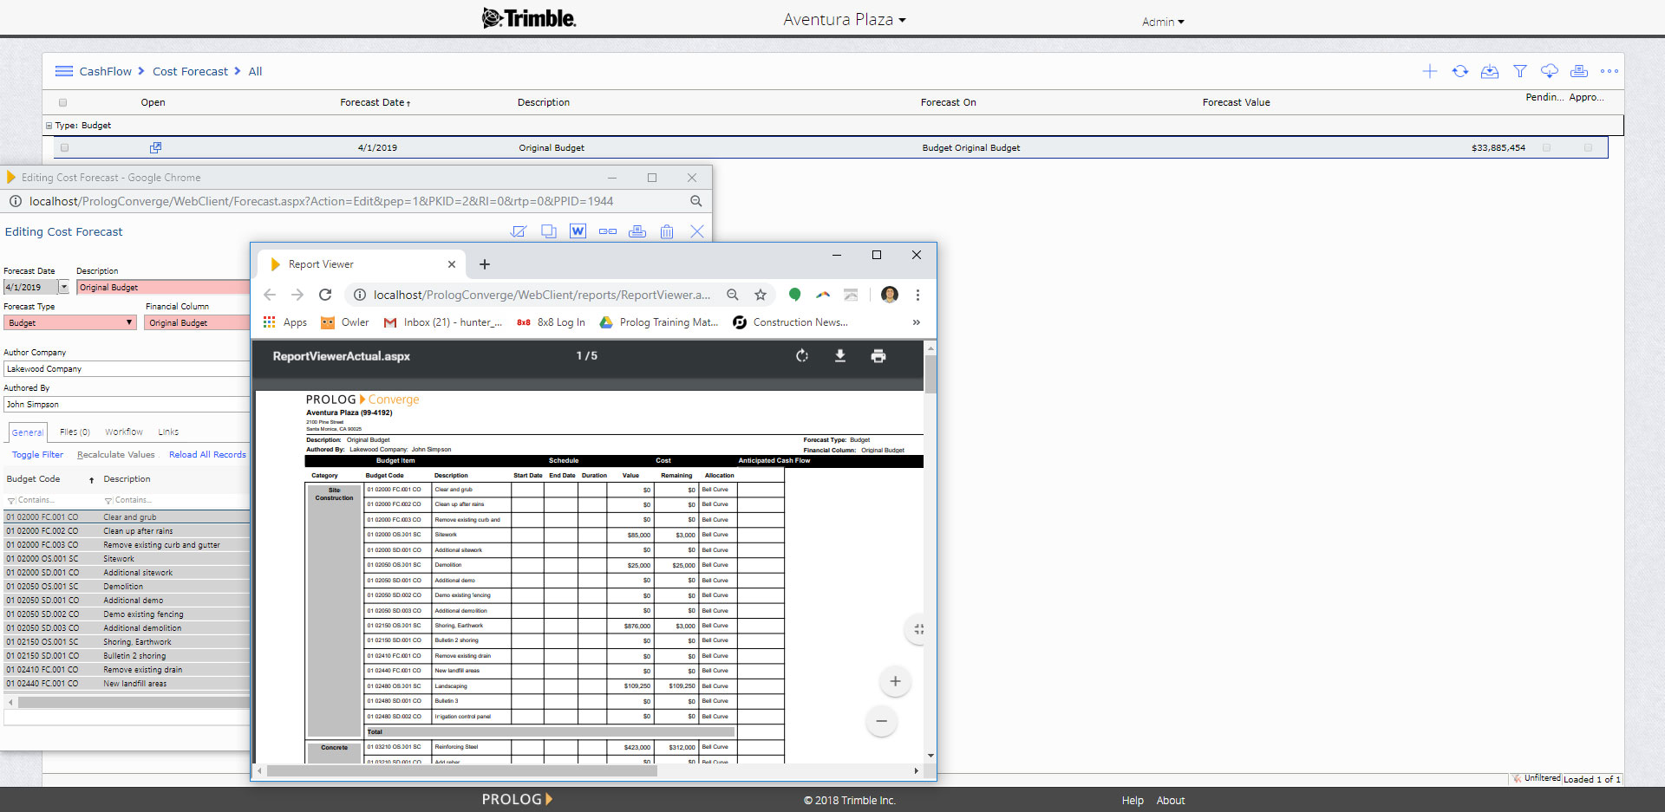The width and height of the screenshot is (1665, 812).
Task: Tick the Original Budget row selection checkbox
Action: 64,148
